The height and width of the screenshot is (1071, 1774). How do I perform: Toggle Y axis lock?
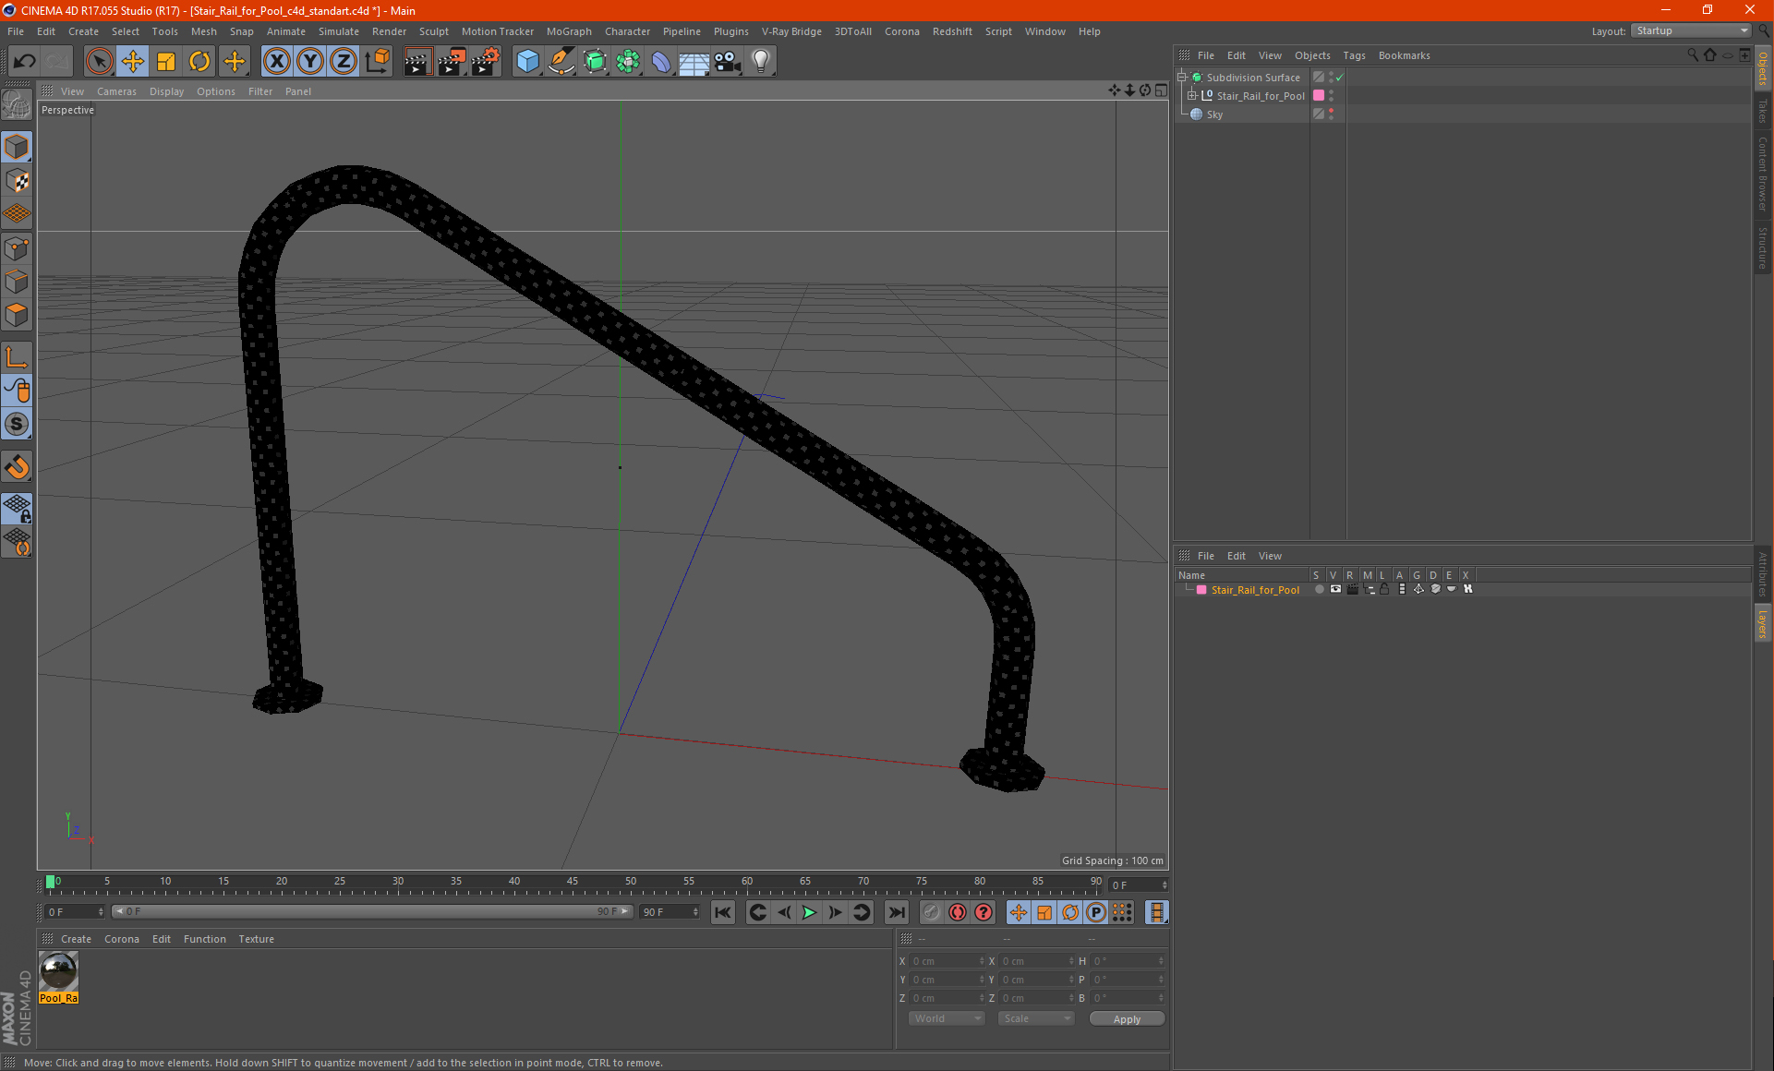pos(310,61)
